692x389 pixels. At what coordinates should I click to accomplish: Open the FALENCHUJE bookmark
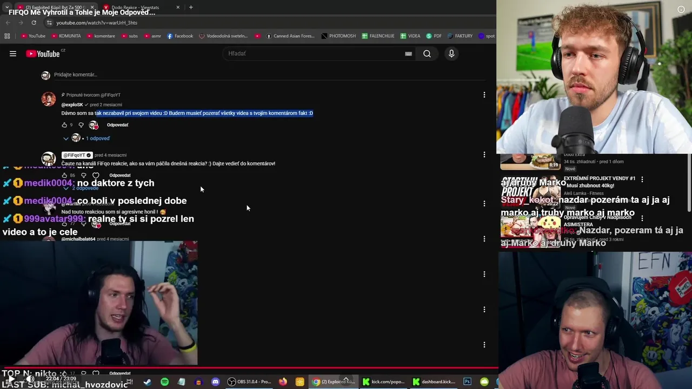pos(378,36)
